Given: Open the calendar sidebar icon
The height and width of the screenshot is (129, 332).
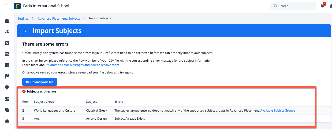Looking at the screenshot, I should click(7, 65).
